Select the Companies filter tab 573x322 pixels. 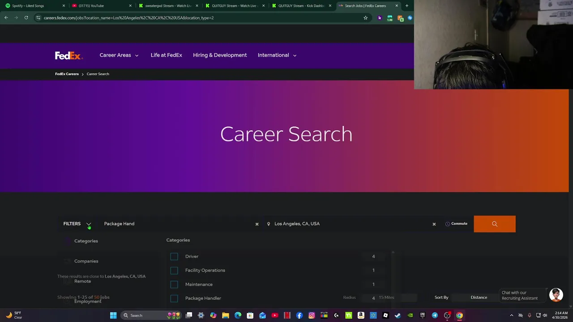point(86,261)
